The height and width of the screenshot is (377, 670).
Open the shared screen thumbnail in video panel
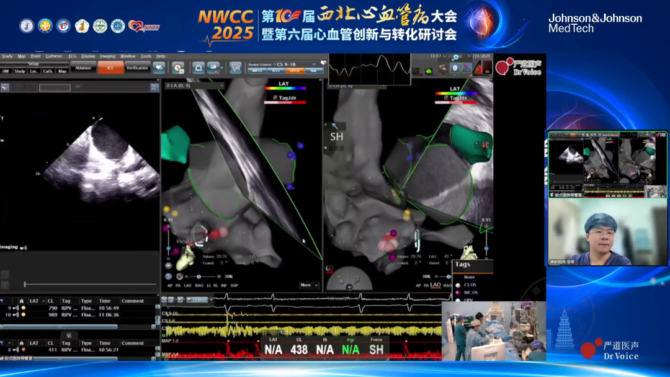pos(607,165)
